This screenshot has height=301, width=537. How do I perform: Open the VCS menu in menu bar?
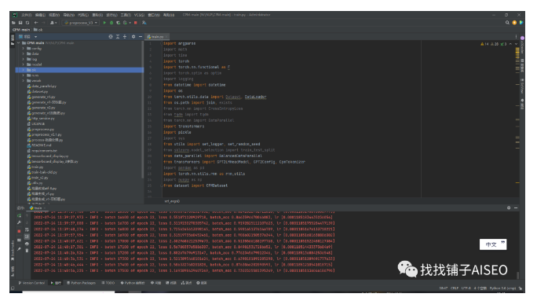(139, 15)
